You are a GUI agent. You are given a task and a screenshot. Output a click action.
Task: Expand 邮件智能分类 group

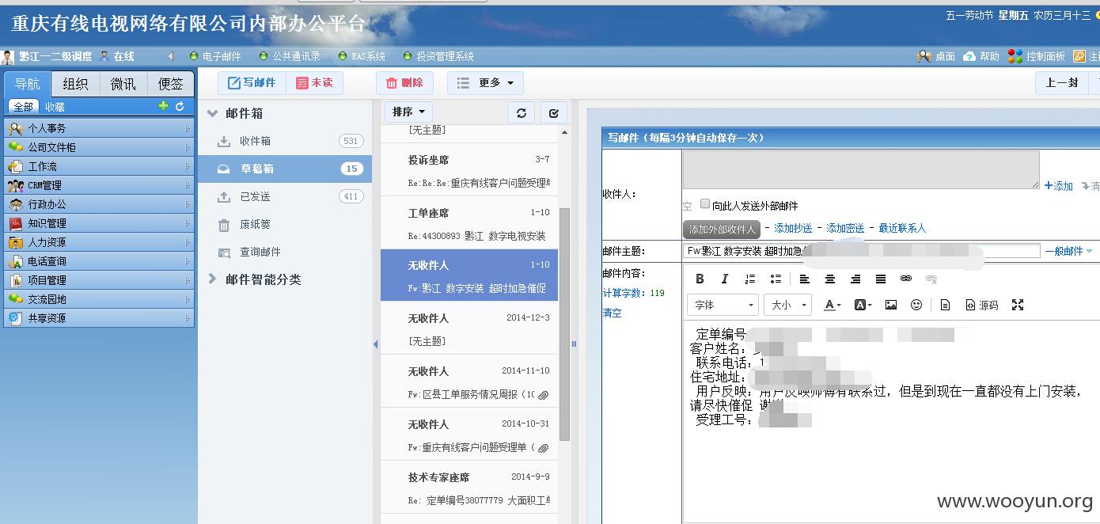[212, 279]
